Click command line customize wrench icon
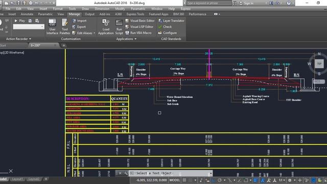 (126, 173)
